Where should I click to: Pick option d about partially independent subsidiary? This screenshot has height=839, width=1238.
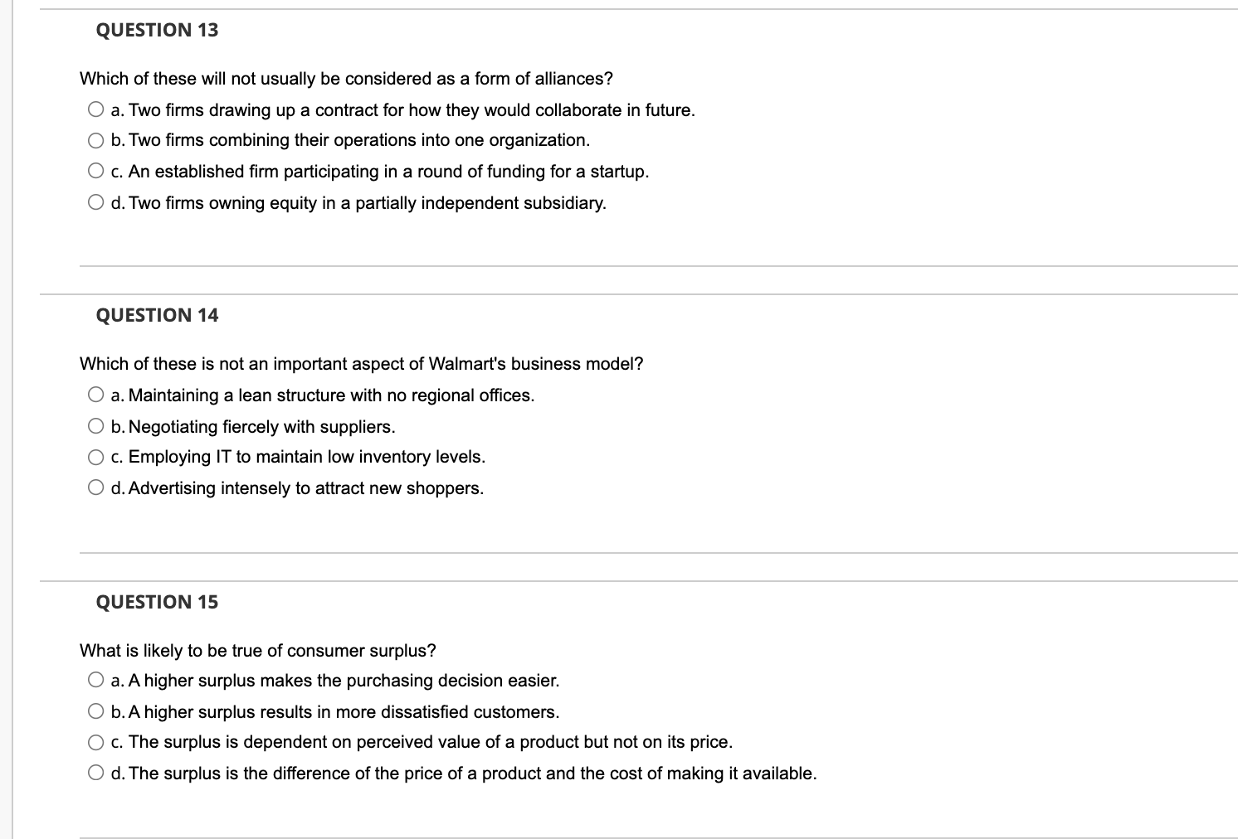click(95, 201)
